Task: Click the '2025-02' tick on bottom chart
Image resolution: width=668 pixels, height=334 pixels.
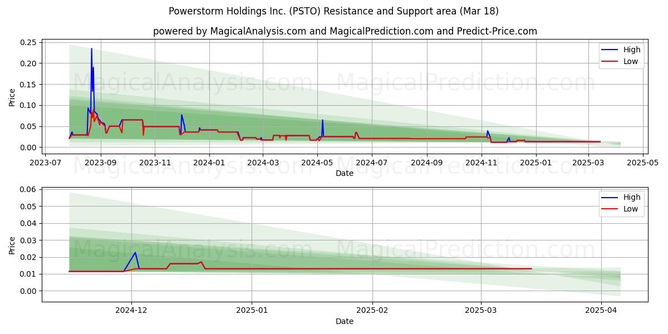Action: (x=372, y=310)
